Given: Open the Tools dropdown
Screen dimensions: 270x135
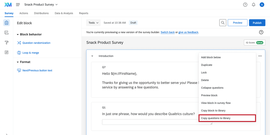Looking at the screenshot, I should 93,23.
